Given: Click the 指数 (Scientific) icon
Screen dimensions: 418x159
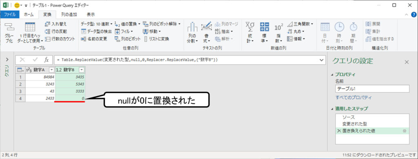Looking at the screenshot, I should point(279,27).
